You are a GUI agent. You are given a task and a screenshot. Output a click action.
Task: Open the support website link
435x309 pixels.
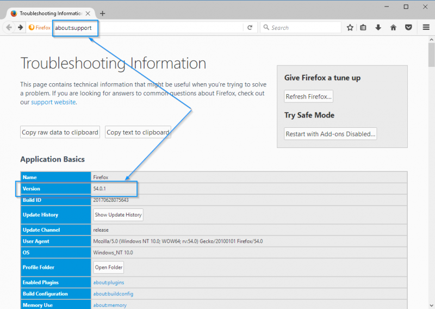point(53,102)
